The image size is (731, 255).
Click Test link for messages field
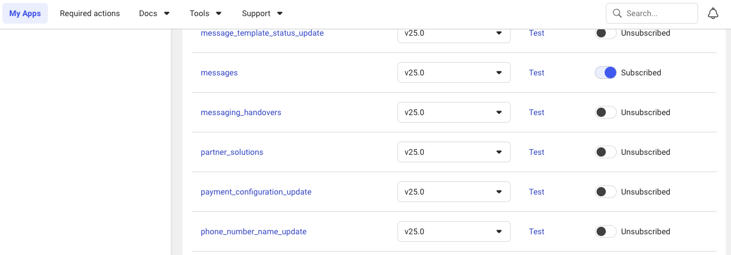(x=537, y=73)
